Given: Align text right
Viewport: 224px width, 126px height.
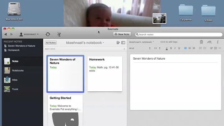Looking at the screenshot, I should pyautogui.click(x=194, y=48).
